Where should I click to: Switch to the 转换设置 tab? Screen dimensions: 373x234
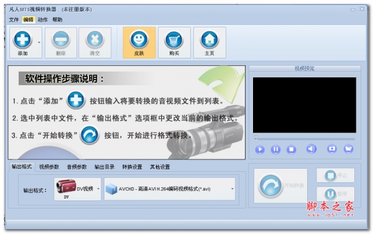[x=132, y=167]
